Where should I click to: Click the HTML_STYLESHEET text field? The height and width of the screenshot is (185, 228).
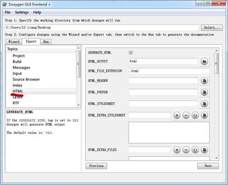click(163, 104)
